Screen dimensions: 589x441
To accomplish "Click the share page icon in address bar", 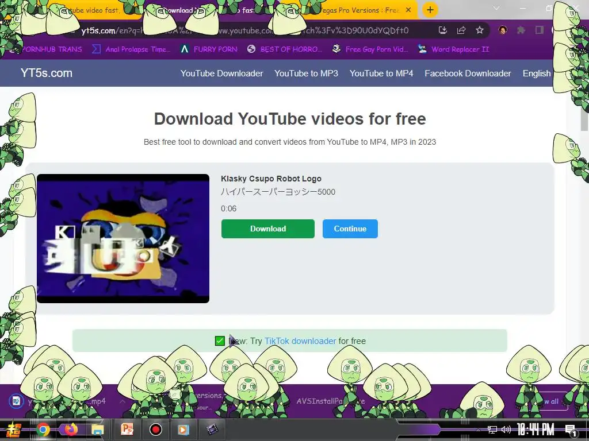I will click(461, 30).
